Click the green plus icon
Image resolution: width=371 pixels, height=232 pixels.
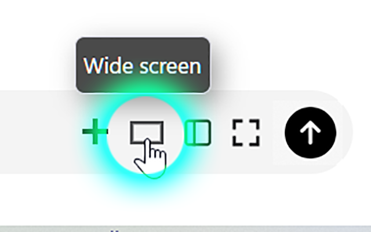[x=95, y=132]
